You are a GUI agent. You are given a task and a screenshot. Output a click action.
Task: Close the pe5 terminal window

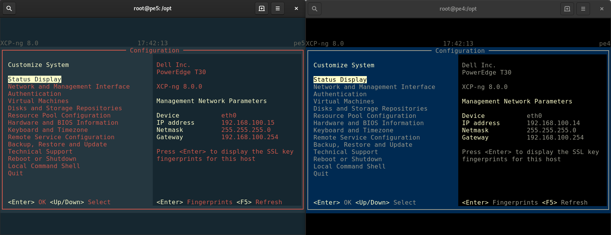[296, 8]
